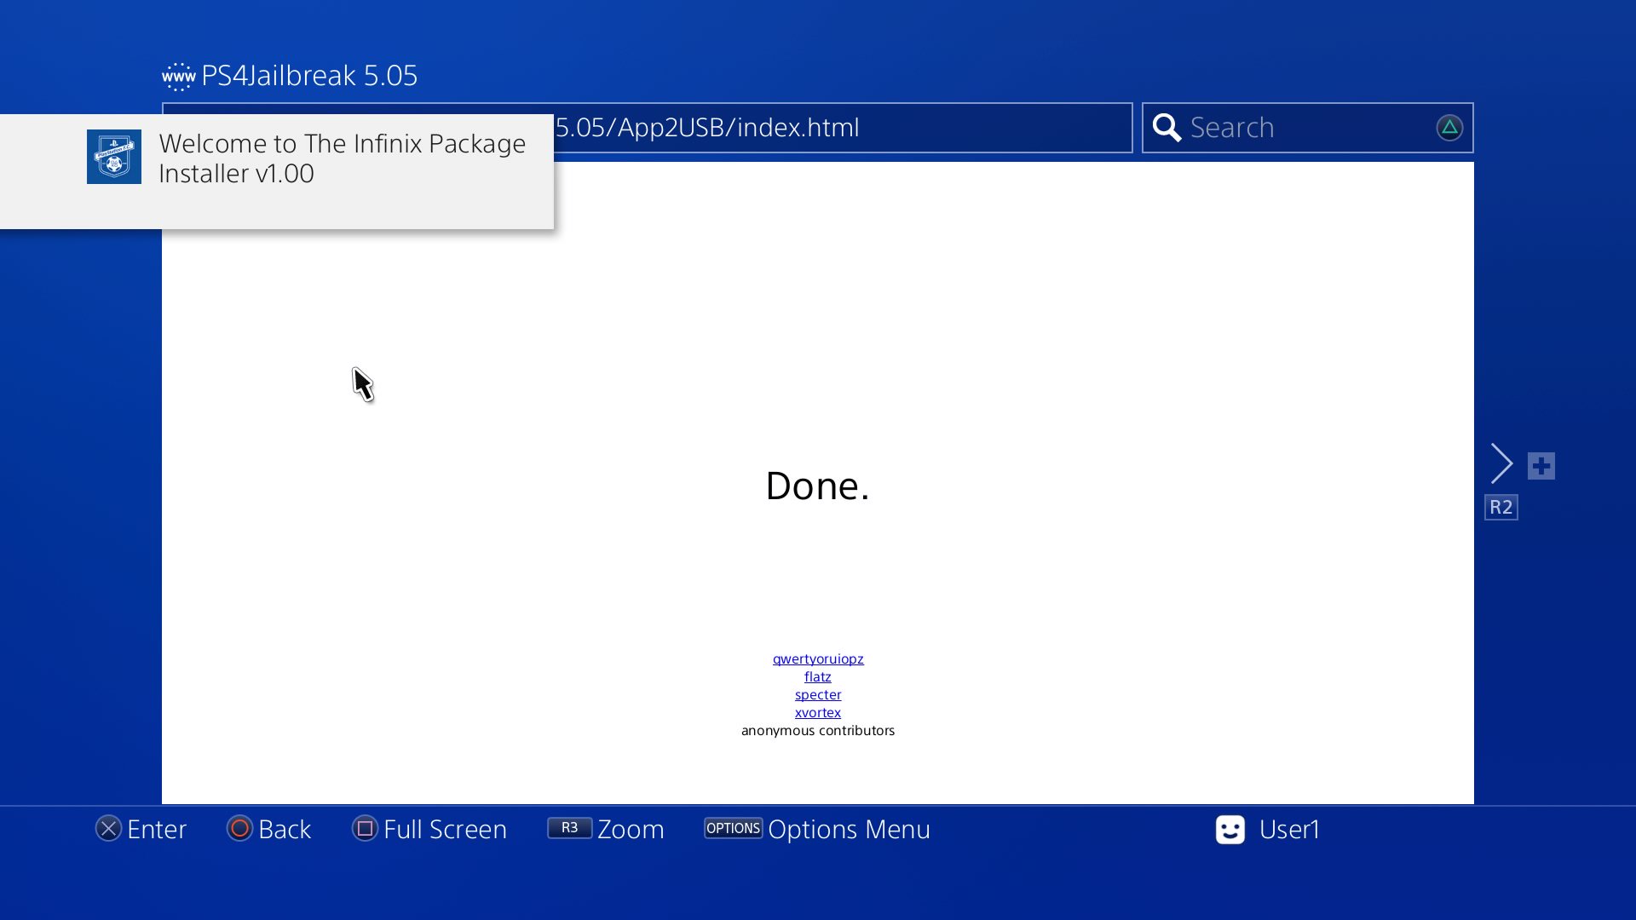The image size is (1636, 920).
Task: Click the Infinix Package Installer notification icon
Action: [x=114, y=157]
